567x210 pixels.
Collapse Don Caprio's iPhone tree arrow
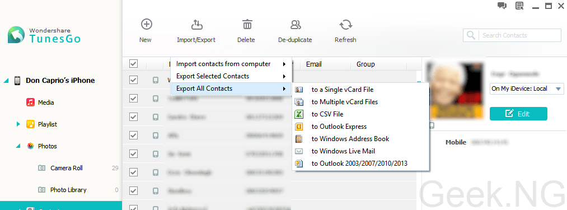[6, 81]
